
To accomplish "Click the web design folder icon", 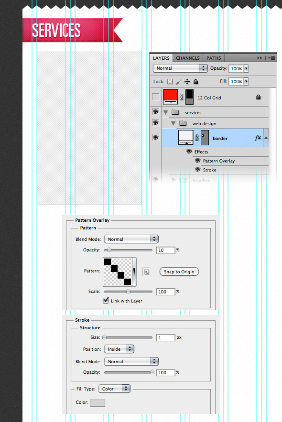I will click(183, 123).
